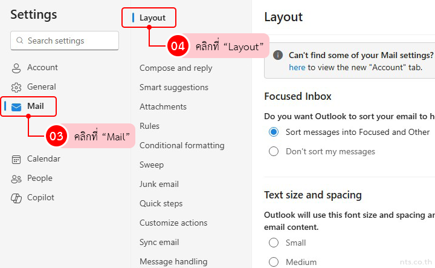Choose the Medium text size option
The image size is (435, 268).
pos(274,262)
